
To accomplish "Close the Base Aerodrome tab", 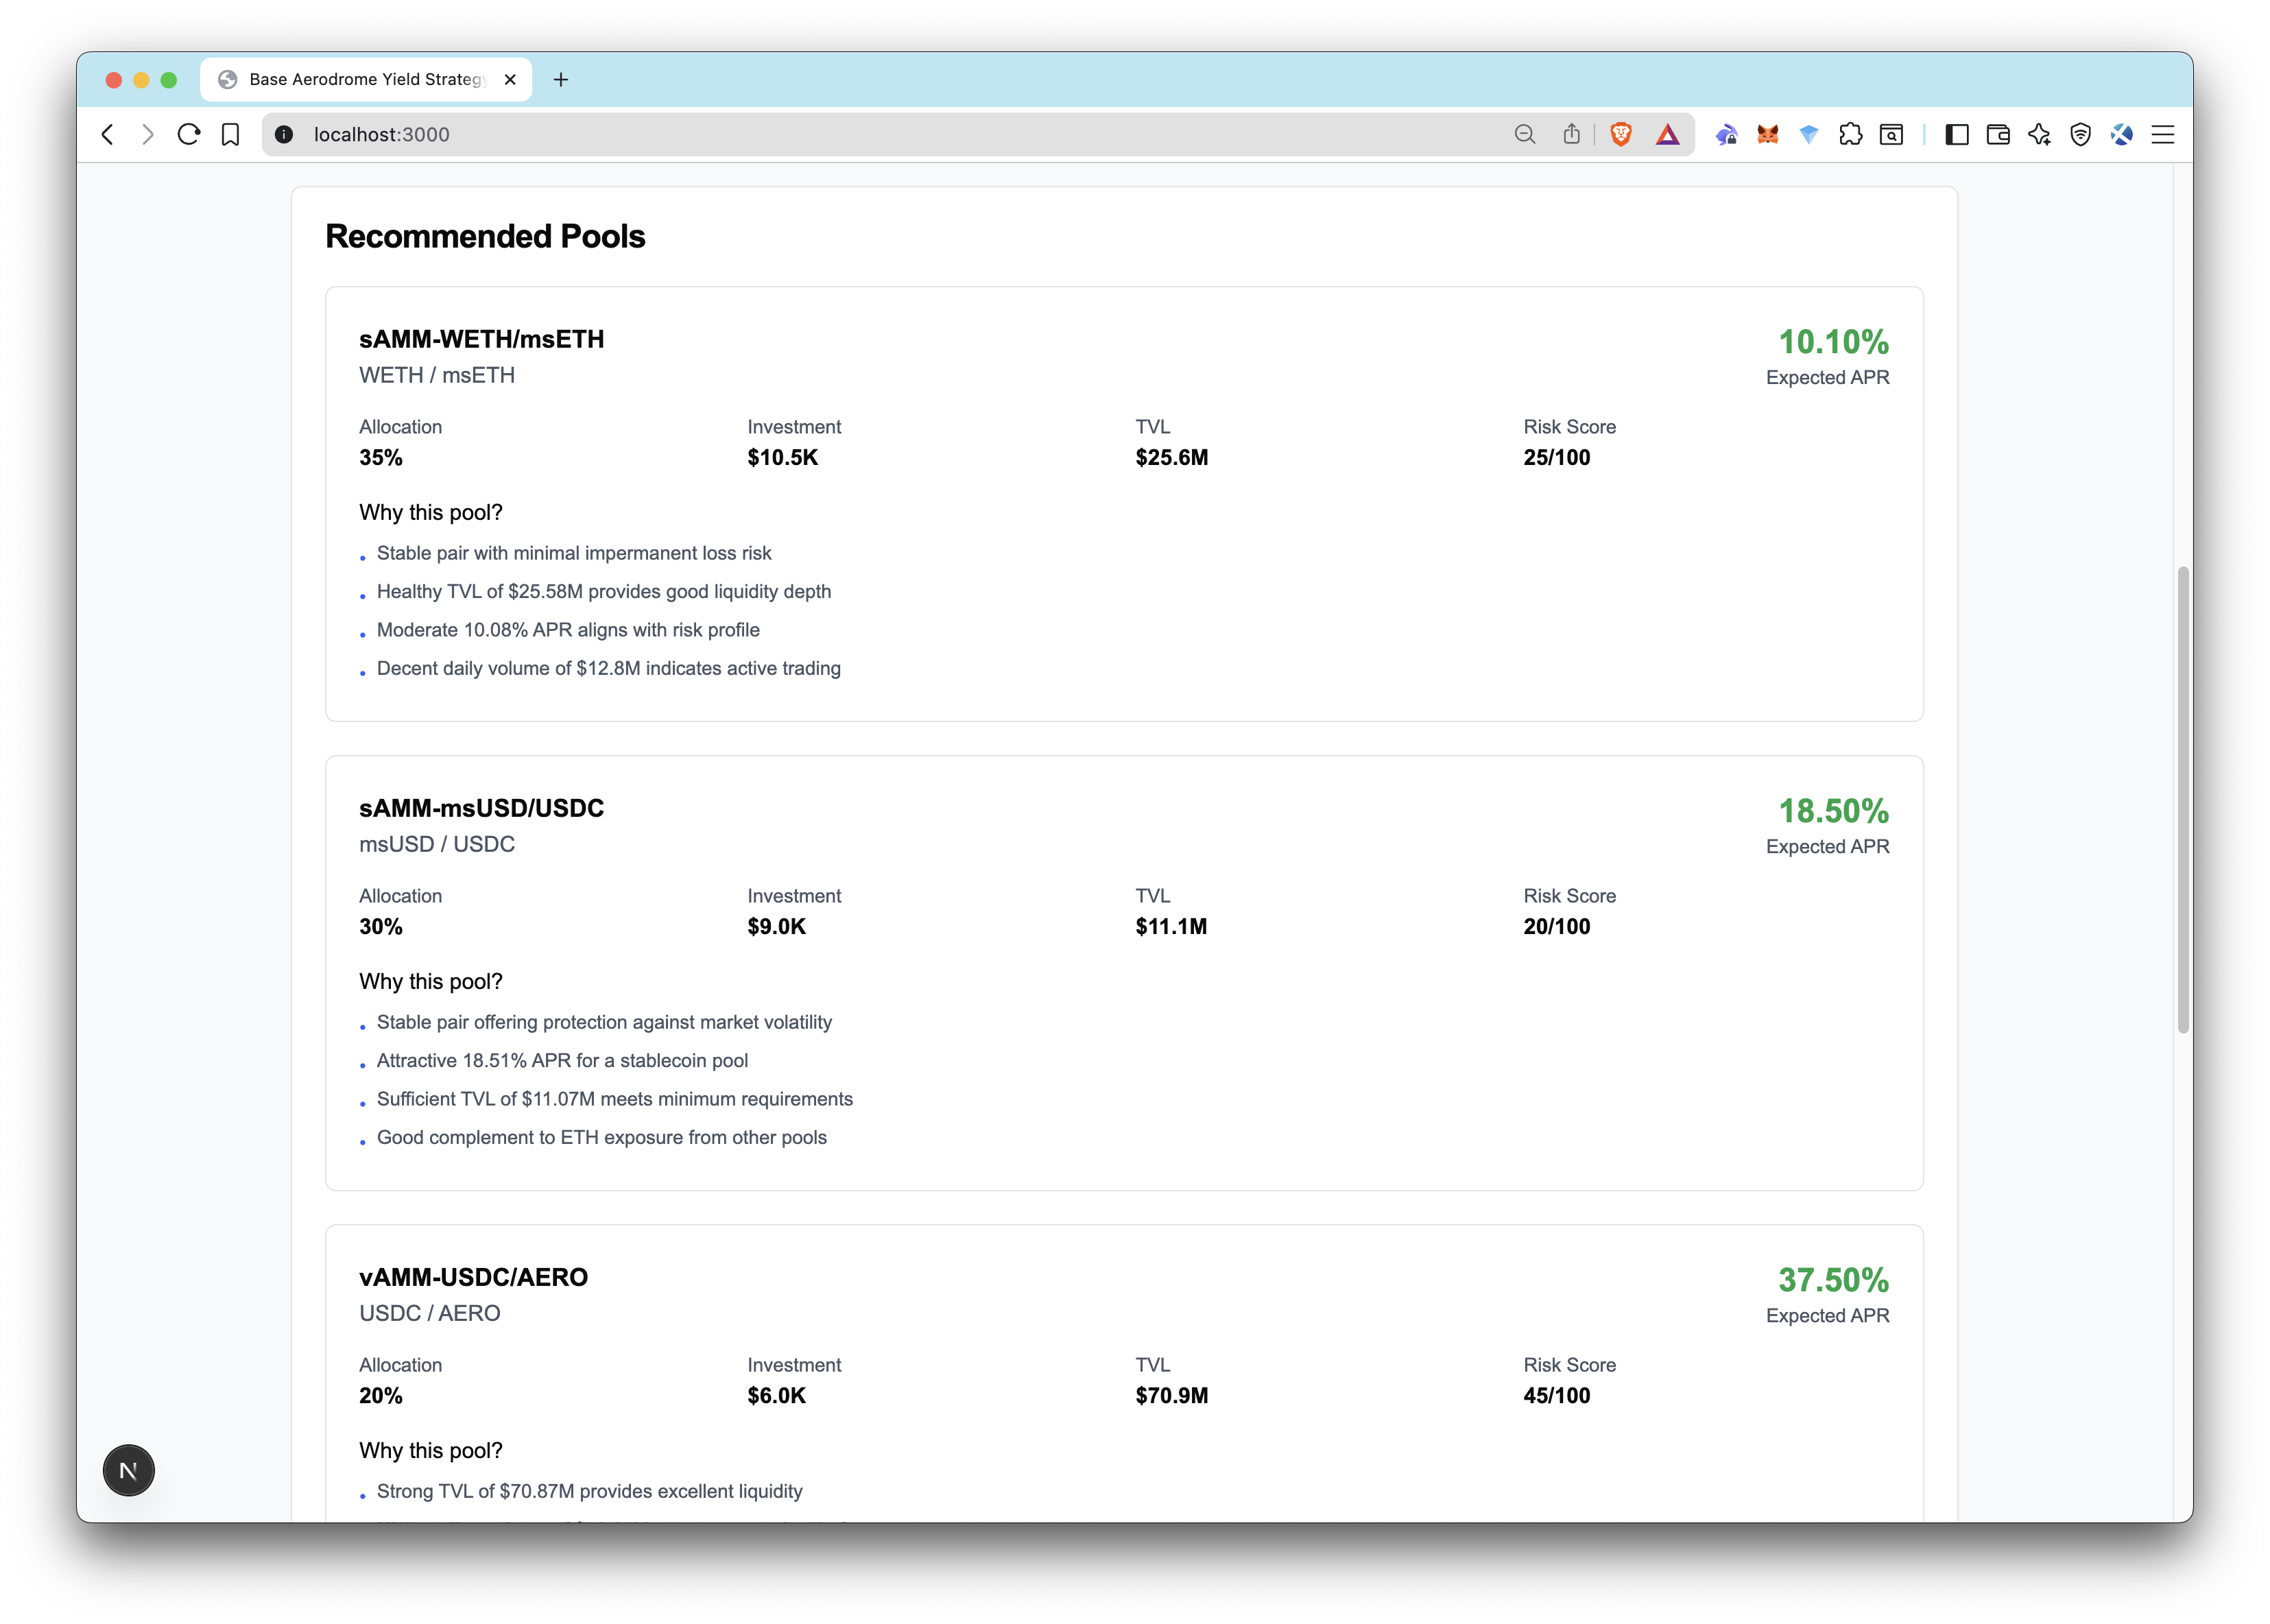I will coord(510,79).
